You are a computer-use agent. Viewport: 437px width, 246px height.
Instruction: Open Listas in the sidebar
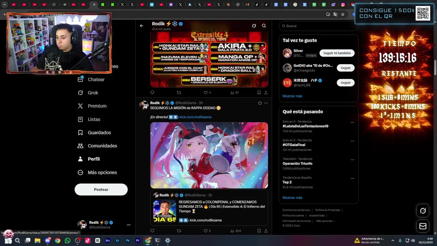click(89, 119)
